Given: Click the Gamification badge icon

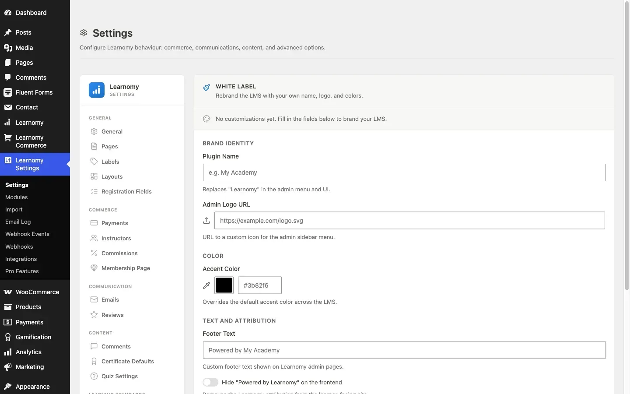Looking at the screenshot, I should (x=8, y=337).
